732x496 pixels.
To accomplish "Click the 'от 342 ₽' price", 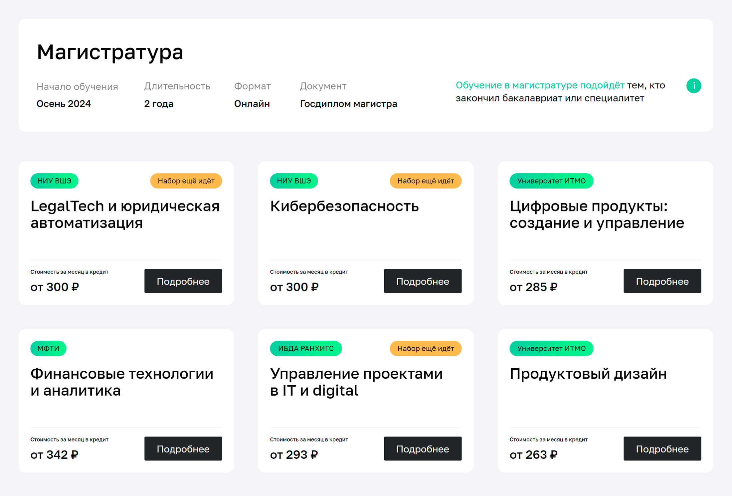I will click(54, 454).
